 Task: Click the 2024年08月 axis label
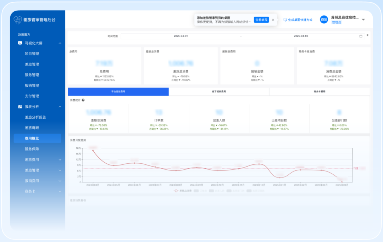point(176,185)
